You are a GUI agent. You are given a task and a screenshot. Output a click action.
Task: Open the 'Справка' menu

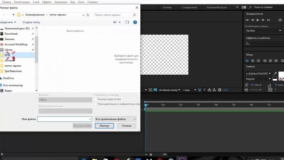[x=92, y=2]
